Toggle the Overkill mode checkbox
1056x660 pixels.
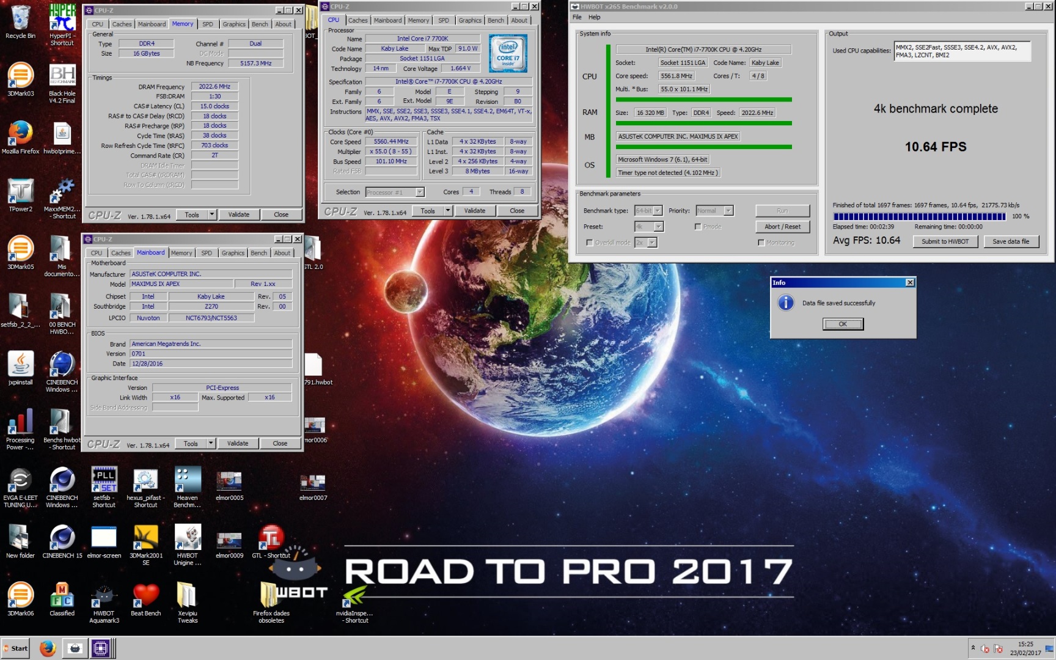[x=590, y=243]
